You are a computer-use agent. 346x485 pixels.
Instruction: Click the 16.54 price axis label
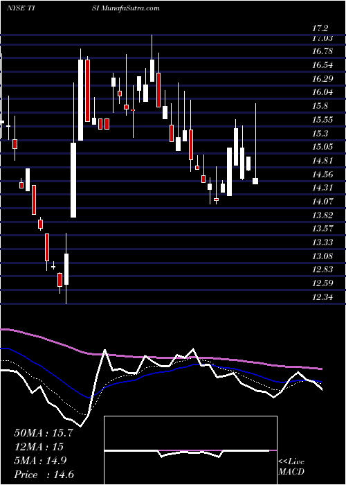(322, 65)
